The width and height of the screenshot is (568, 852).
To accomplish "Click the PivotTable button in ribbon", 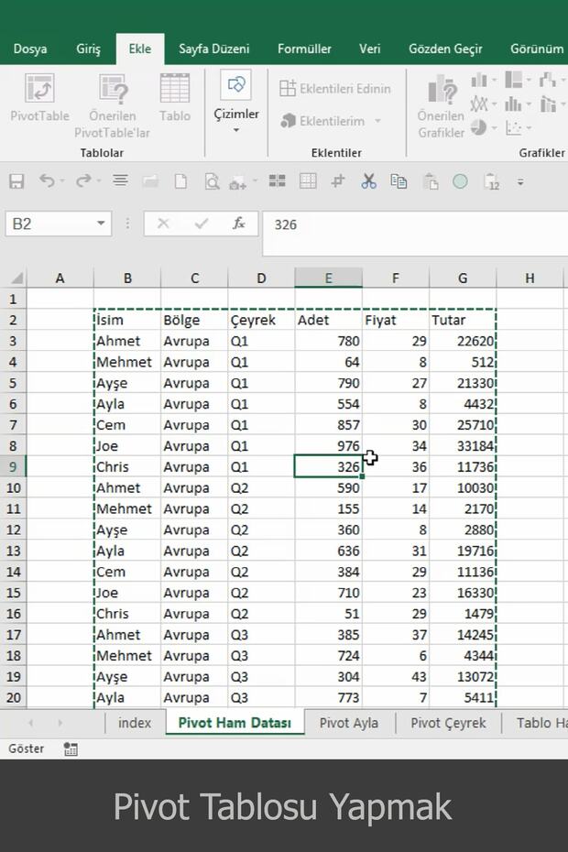I will click(x=39, y=99).
